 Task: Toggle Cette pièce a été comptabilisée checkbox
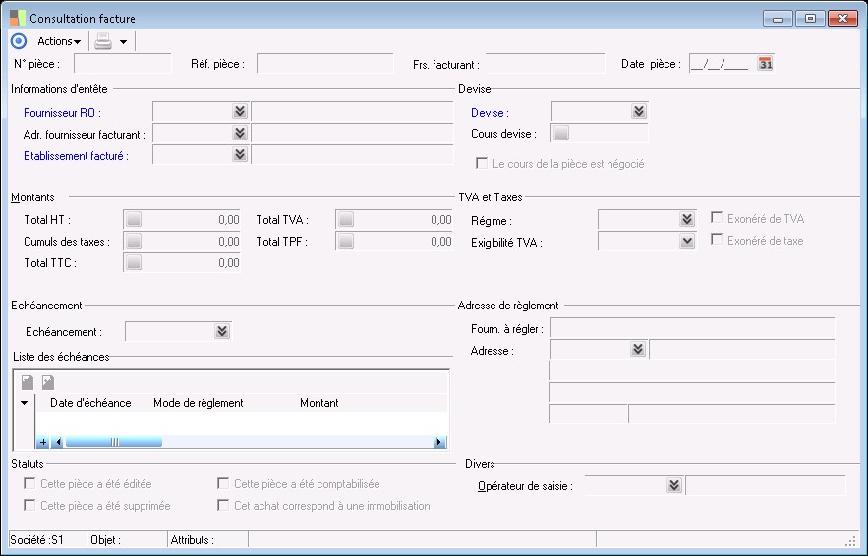click(x=223, y=483)
